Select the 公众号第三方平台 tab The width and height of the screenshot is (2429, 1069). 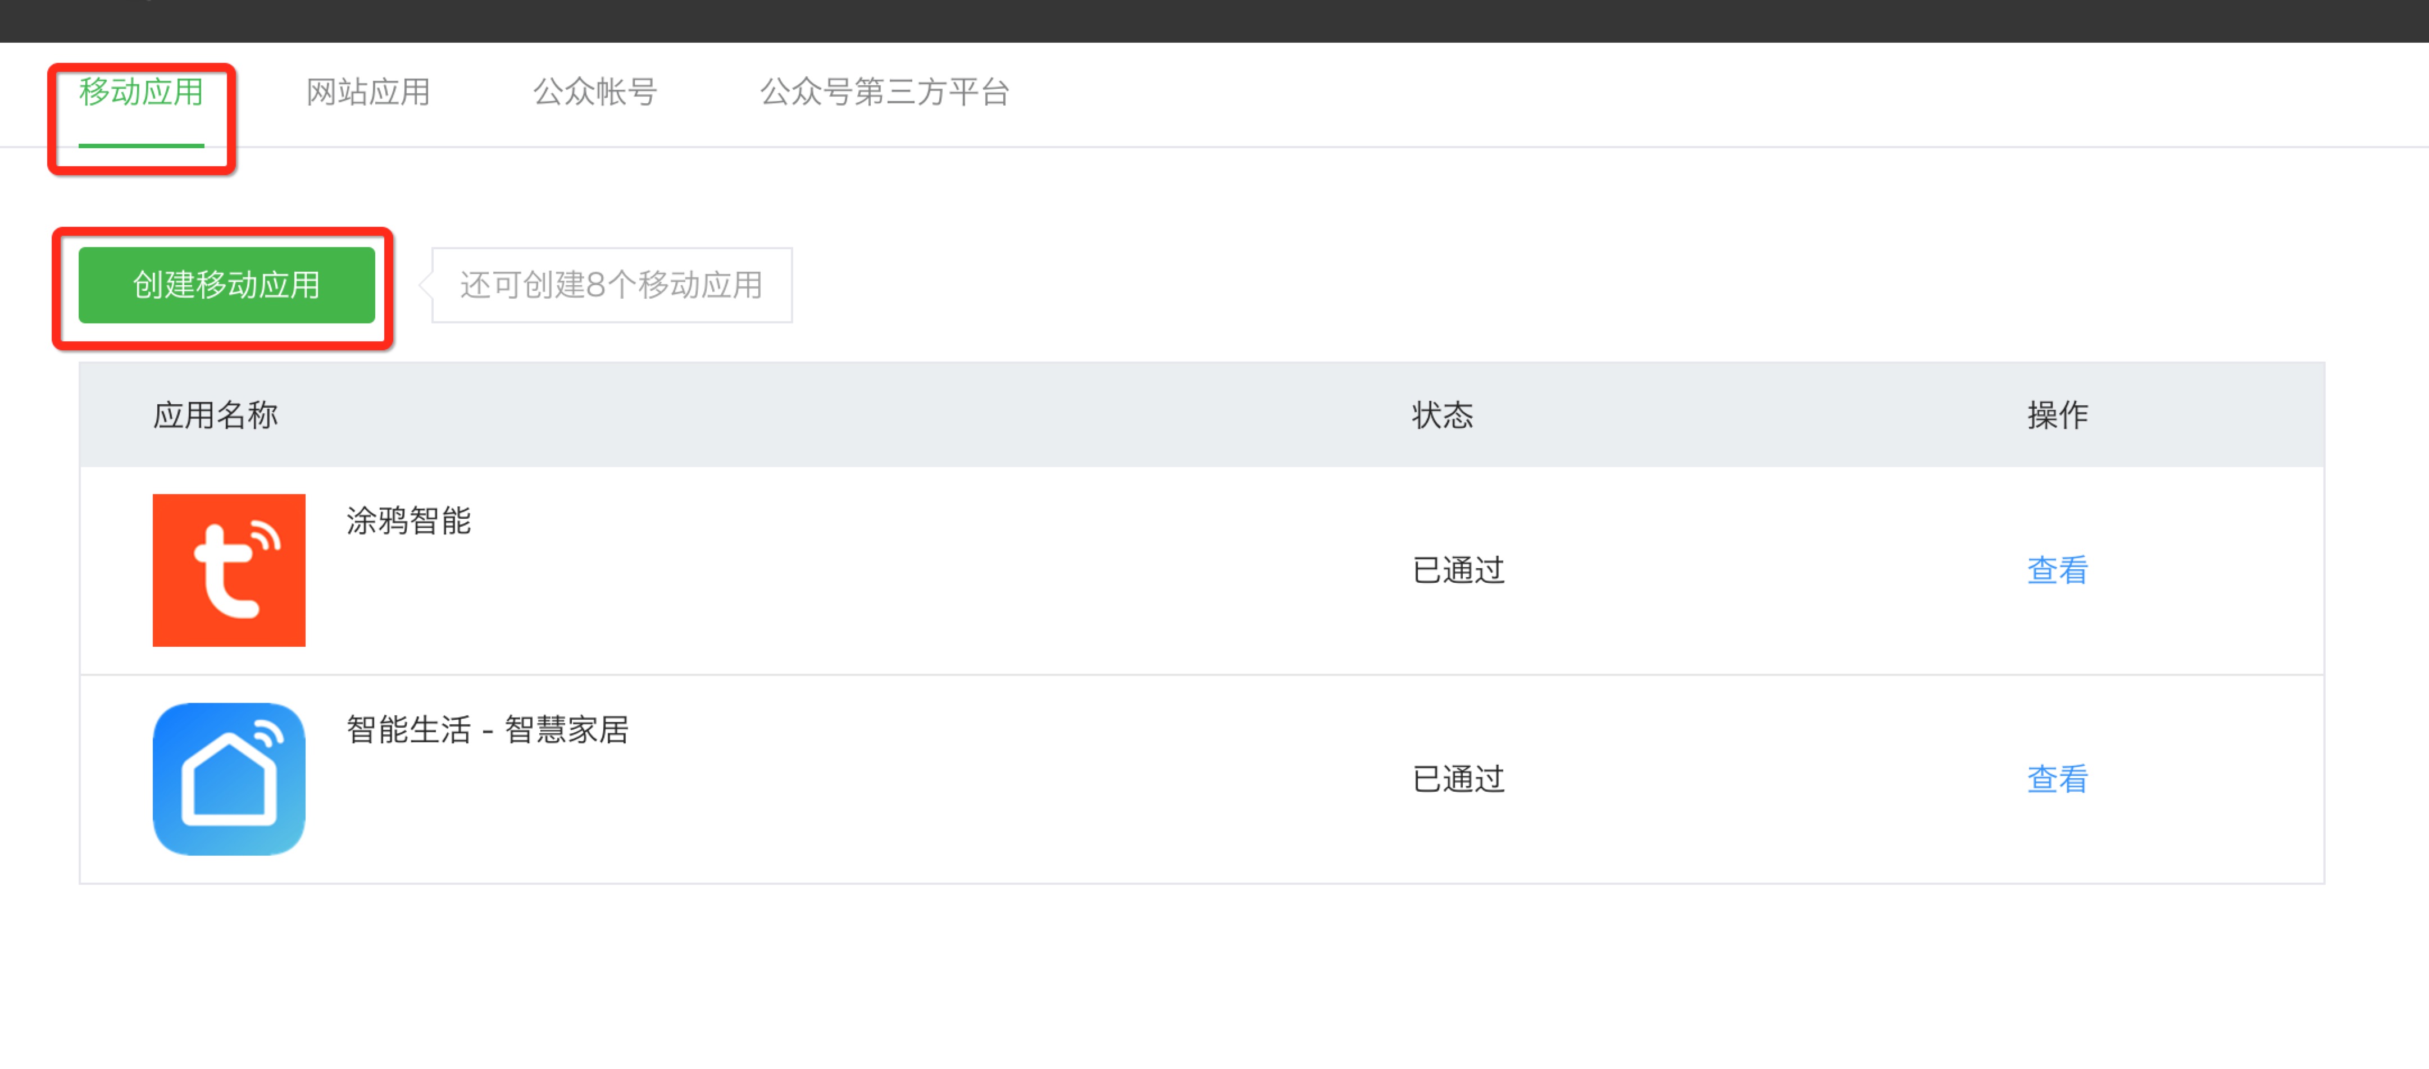click(884, 93)
